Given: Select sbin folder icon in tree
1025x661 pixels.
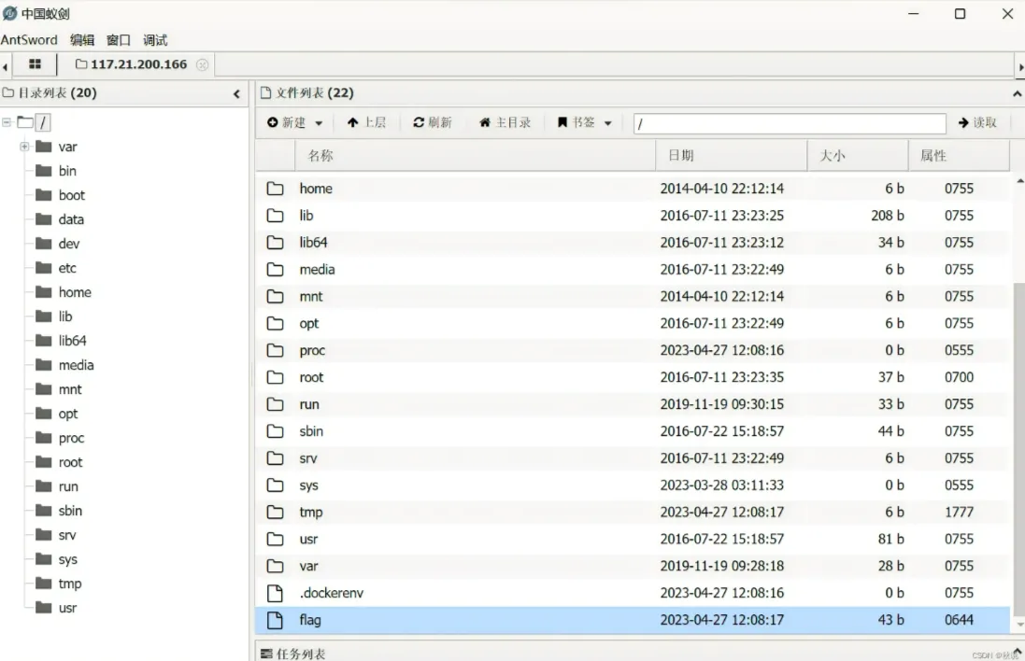Looking at the screenshot, I should tap(44, 510).
